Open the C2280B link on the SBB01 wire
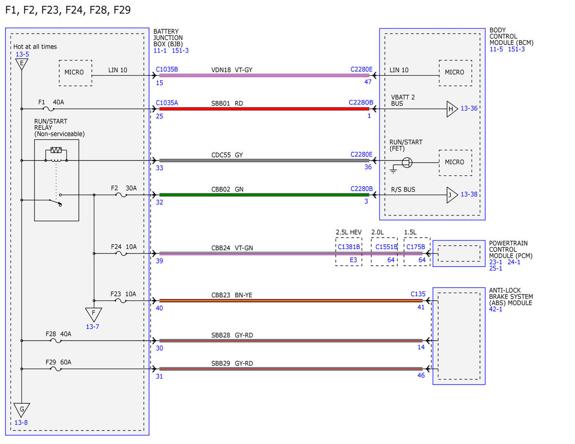The width and height of the screenshot is (575, 444). pos(361,102)
